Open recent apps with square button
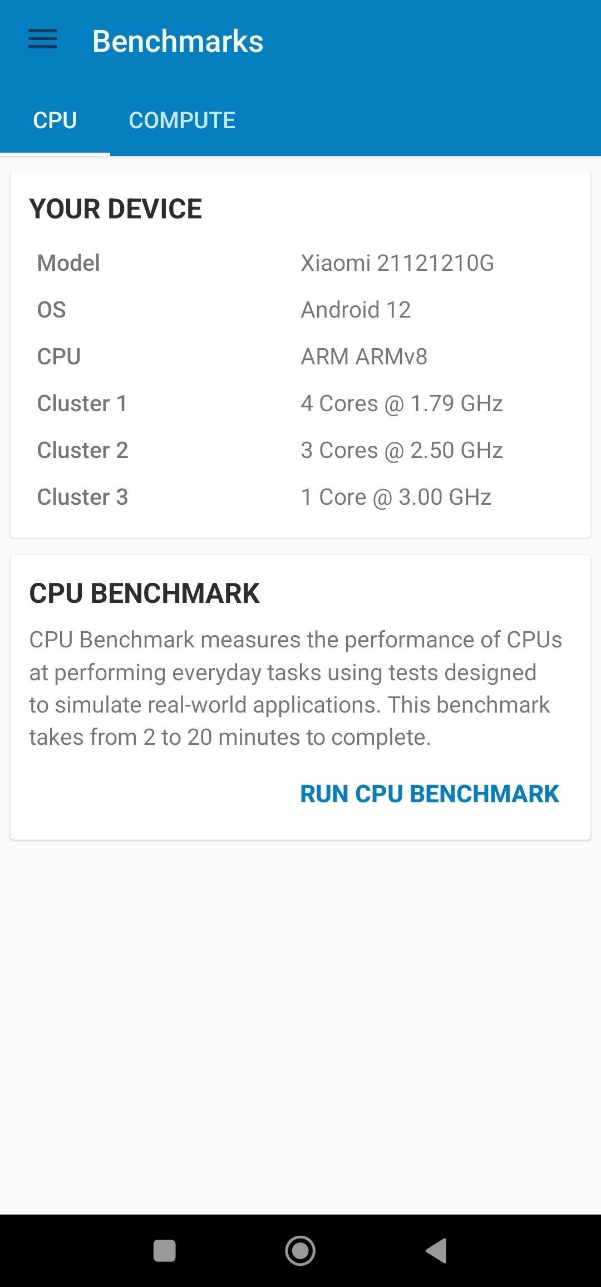This screenshot has height=1287, width=601. click(x=164, y=1250)
